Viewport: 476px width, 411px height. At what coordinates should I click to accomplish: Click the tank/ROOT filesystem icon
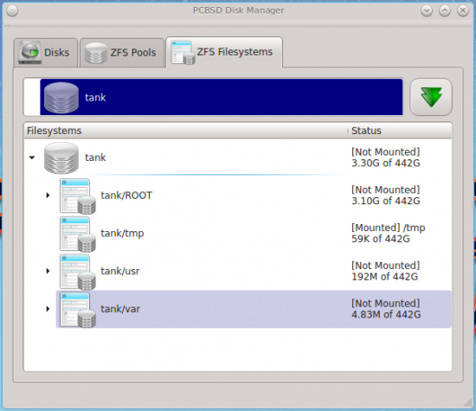coord(78,196)
